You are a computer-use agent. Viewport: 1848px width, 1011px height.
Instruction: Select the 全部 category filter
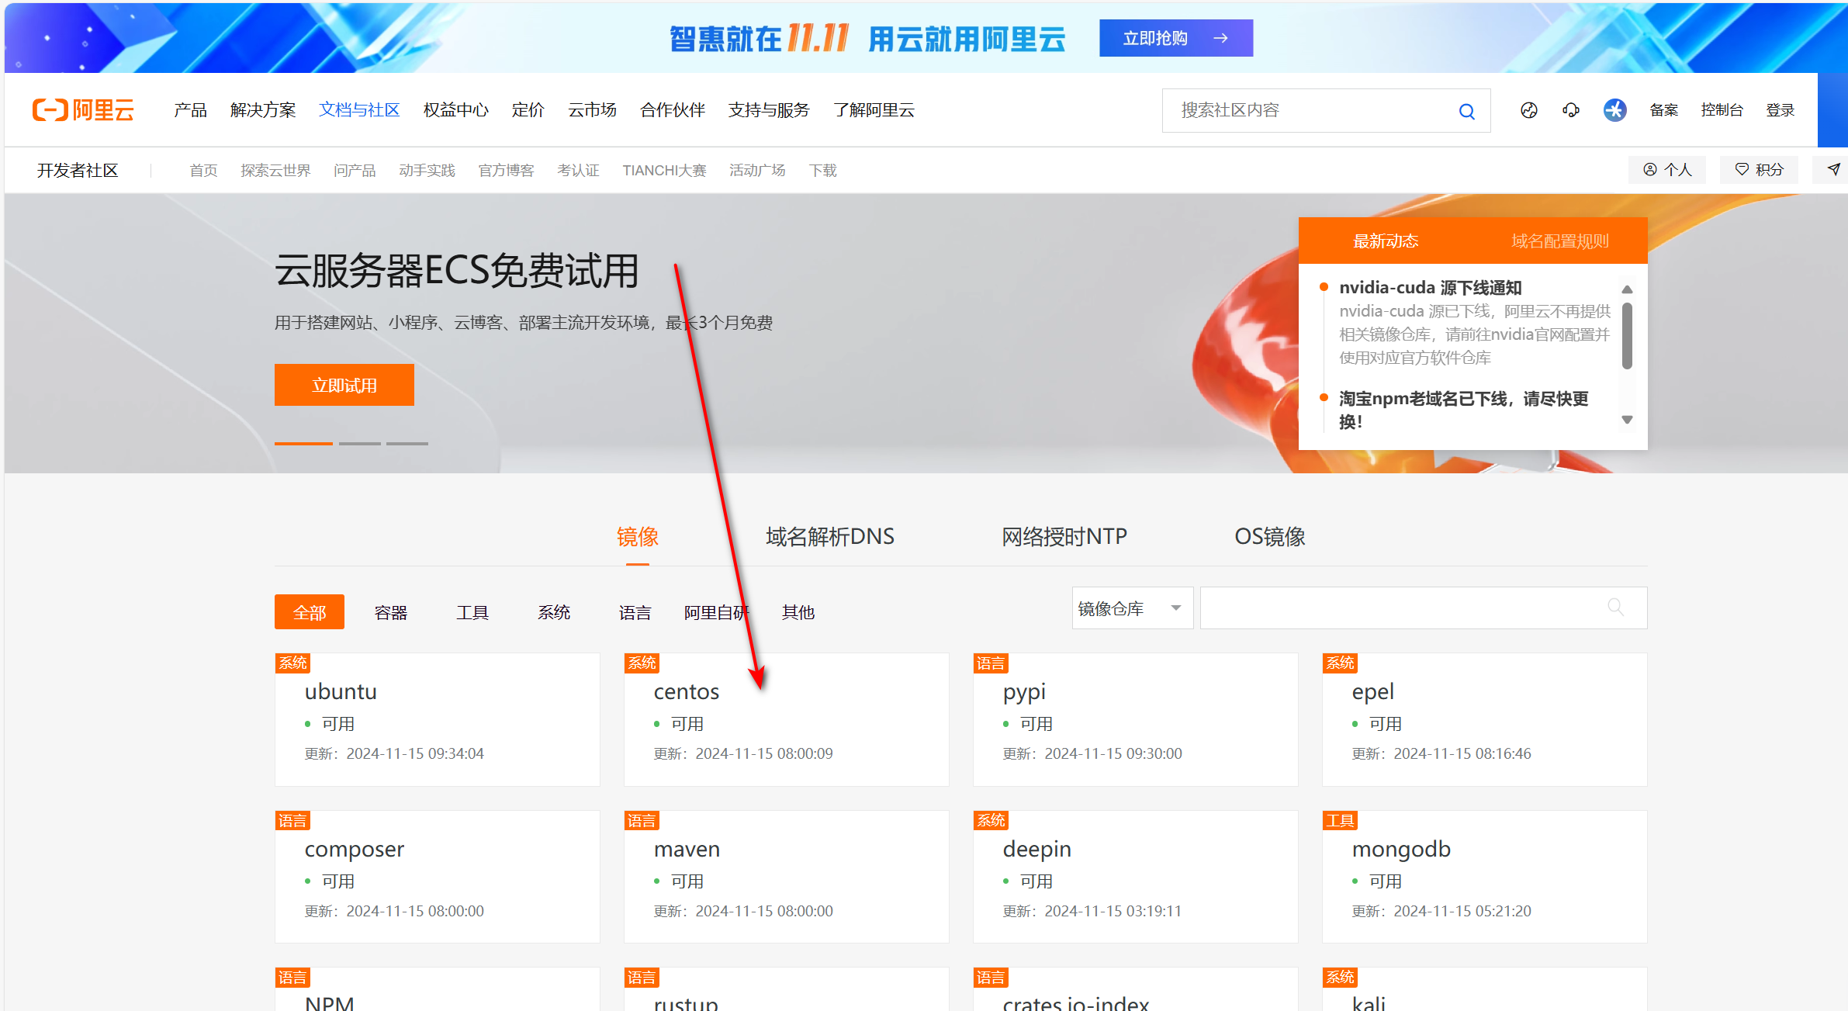[x=309, y=612]
